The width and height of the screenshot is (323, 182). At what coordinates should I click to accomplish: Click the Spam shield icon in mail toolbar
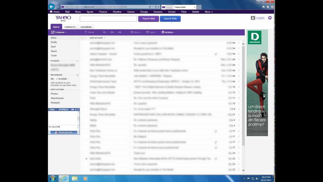point(147,32)
